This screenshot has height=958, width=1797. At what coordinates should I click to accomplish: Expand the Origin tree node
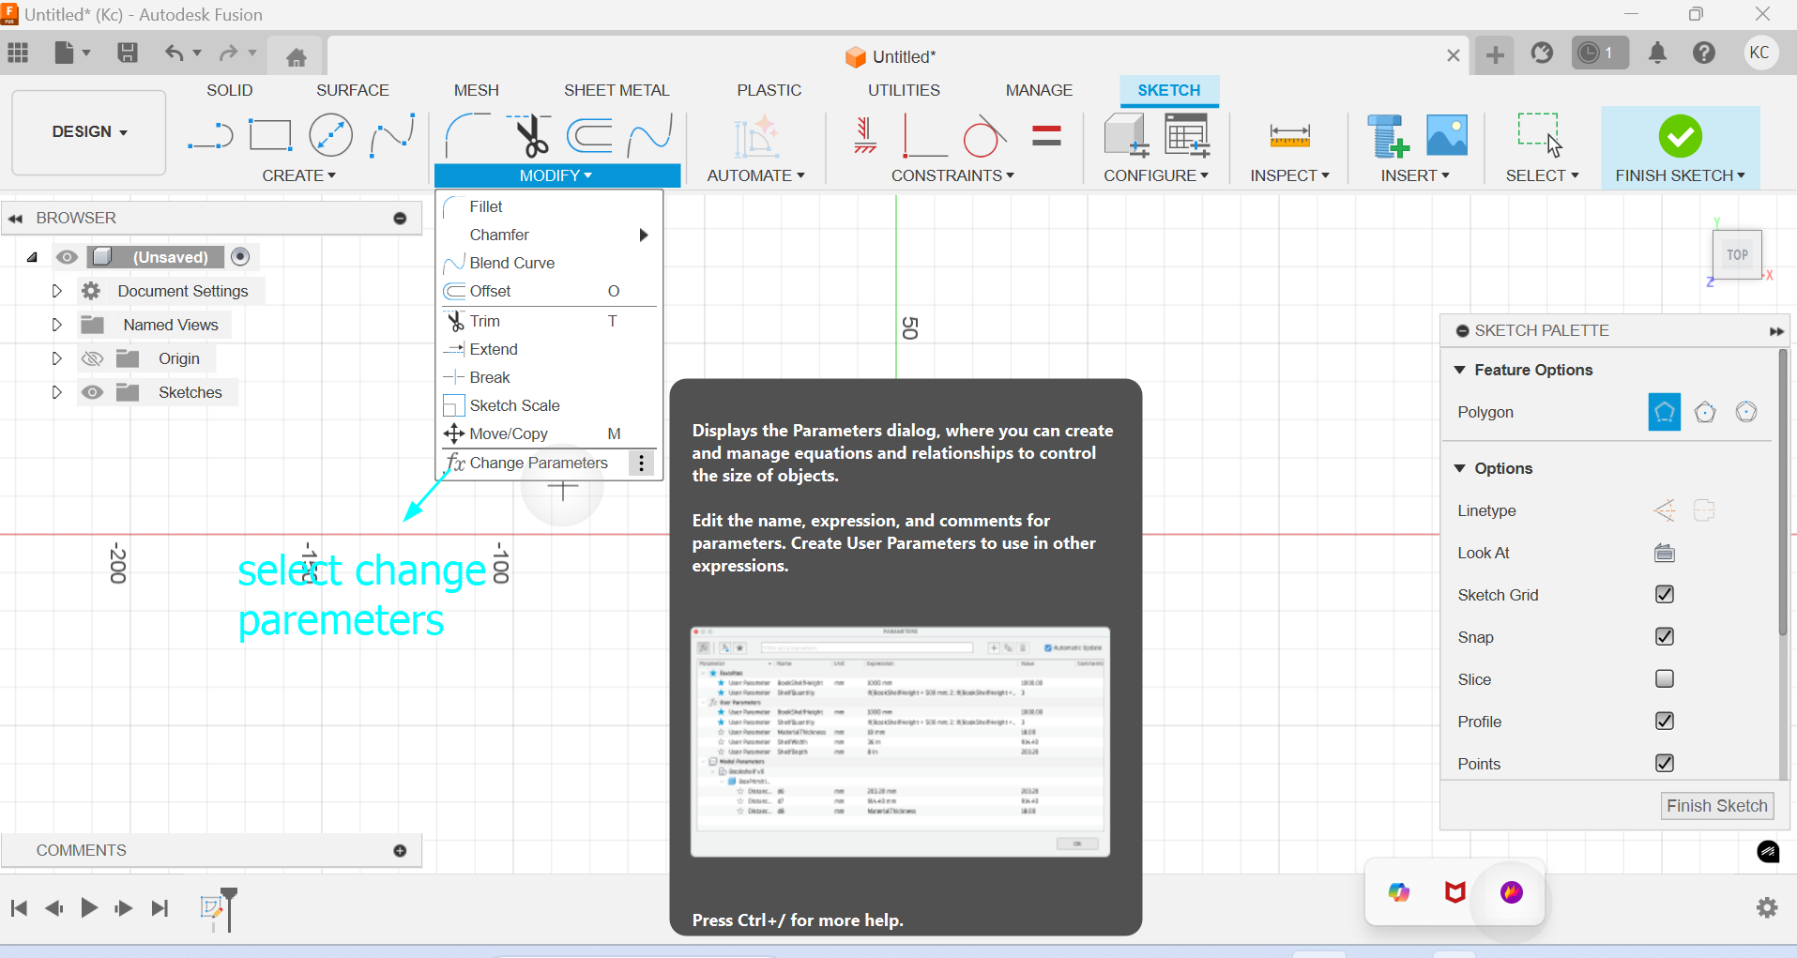[56, 358]
